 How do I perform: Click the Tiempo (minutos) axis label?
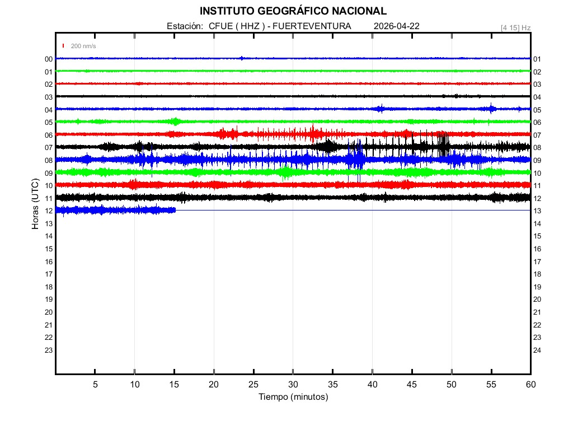[293, 397]
